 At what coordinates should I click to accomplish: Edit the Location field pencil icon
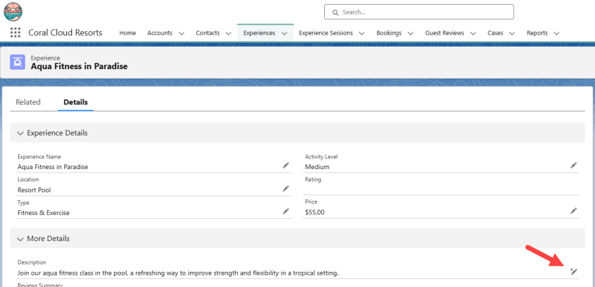point(285,189)
